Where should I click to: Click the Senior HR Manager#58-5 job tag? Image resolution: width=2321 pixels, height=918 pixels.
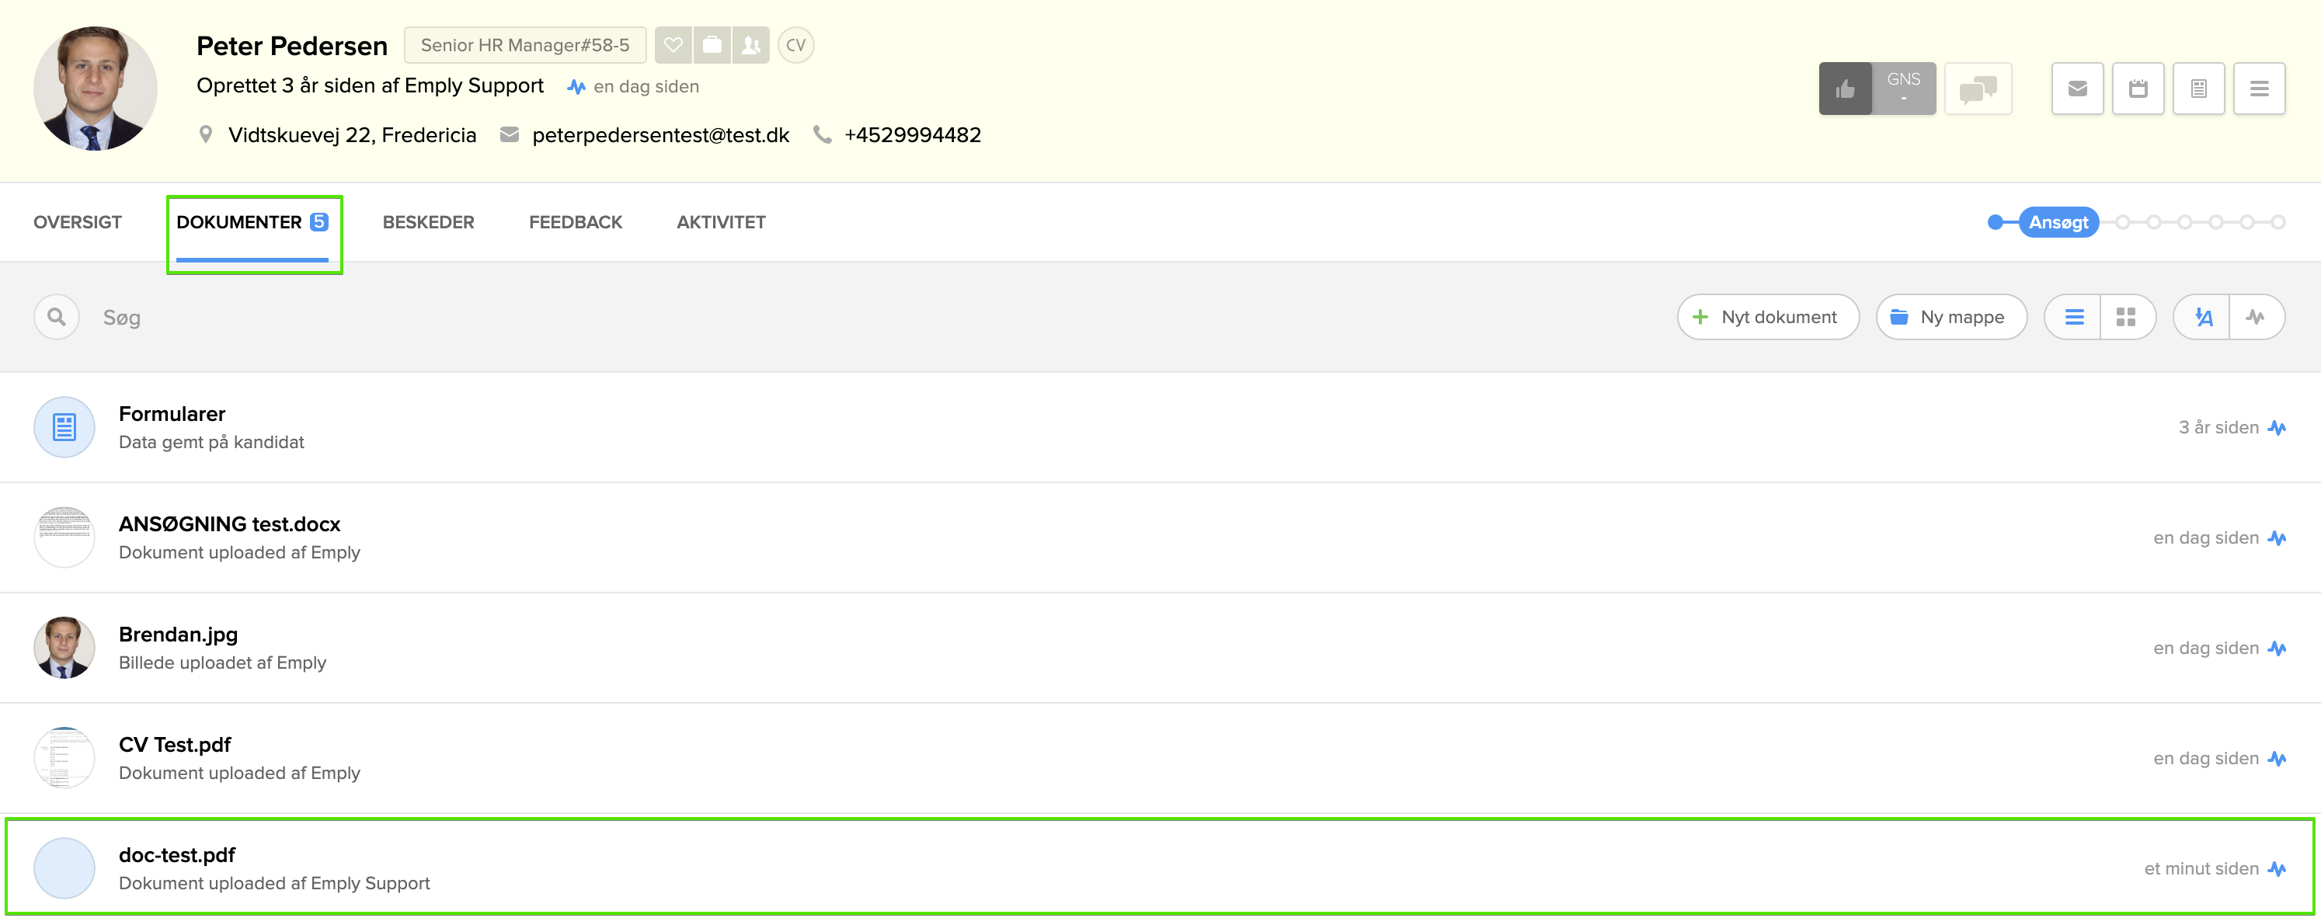pyautogui.click(x=524, y=45)
